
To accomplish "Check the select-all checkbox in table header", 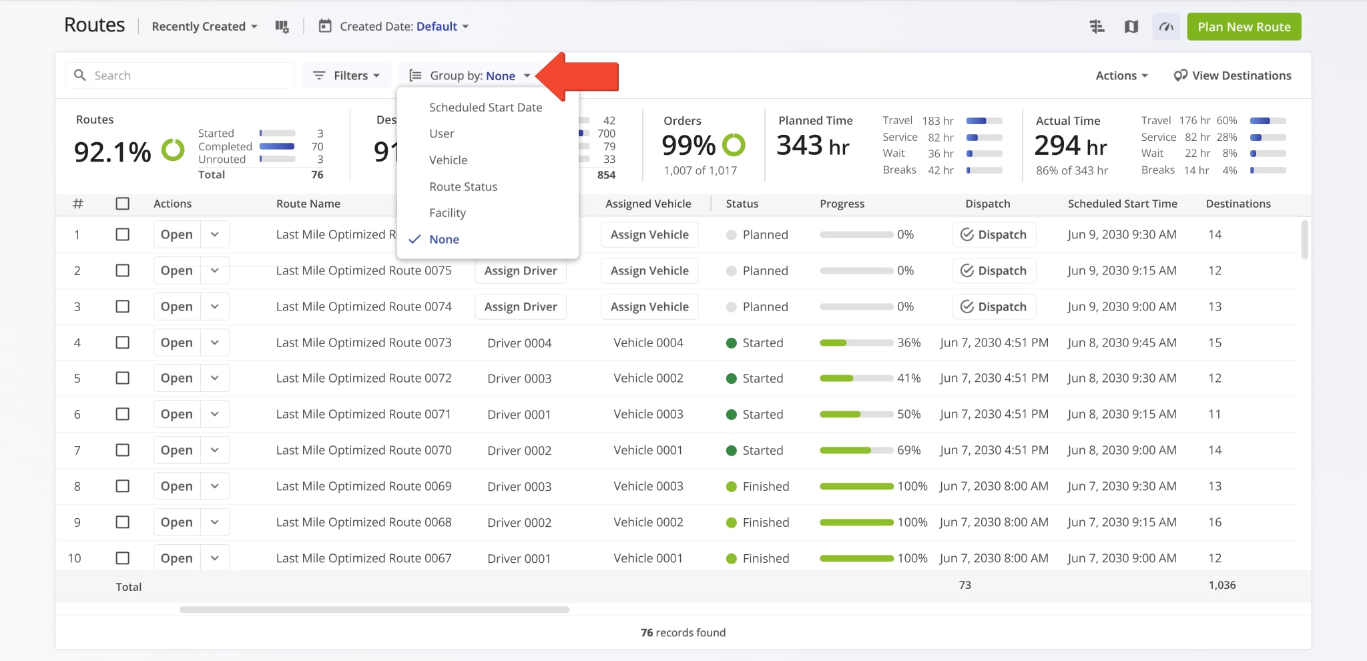I will [x=123, y=204].
